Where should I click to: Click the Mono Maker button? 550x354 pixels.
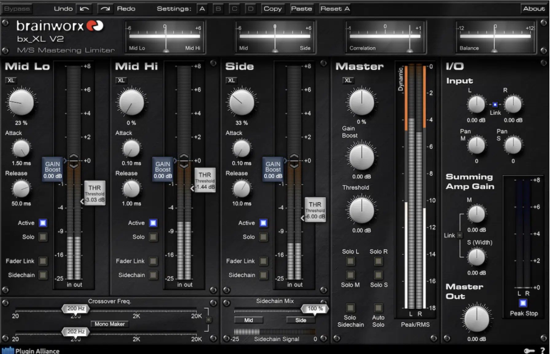coord(110,324)
